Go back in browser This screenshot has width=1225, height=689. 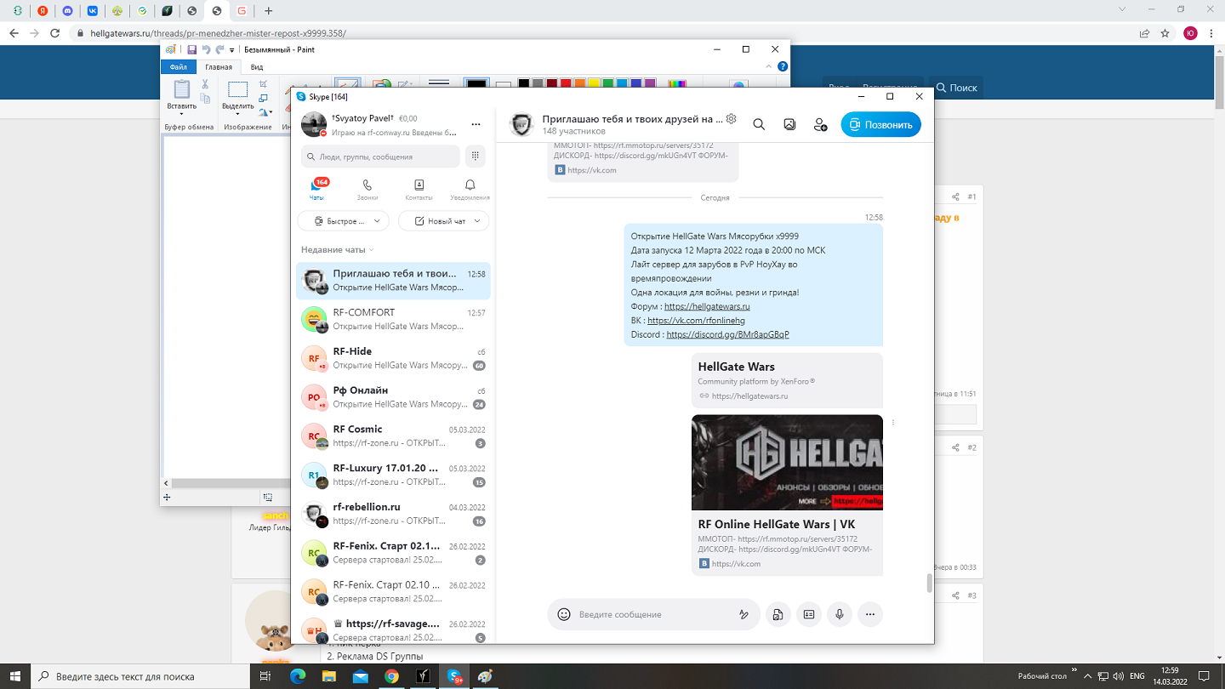click(14, 33)
